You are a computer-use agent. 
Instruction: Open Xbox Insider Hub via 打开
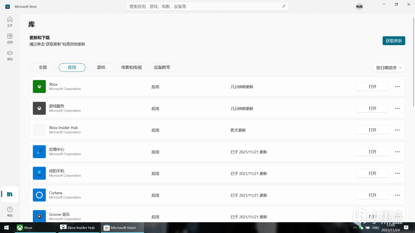(x=372, y=130)
